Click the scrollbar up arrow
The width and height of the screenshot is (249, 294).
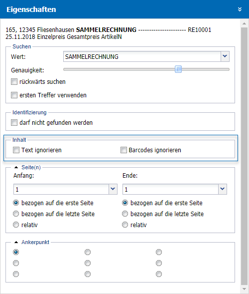[x=244, y=23]
